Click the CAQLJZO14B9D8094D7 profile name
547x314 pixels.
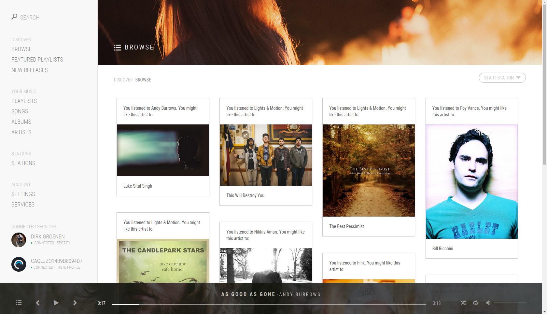click(x=57, y=261)
